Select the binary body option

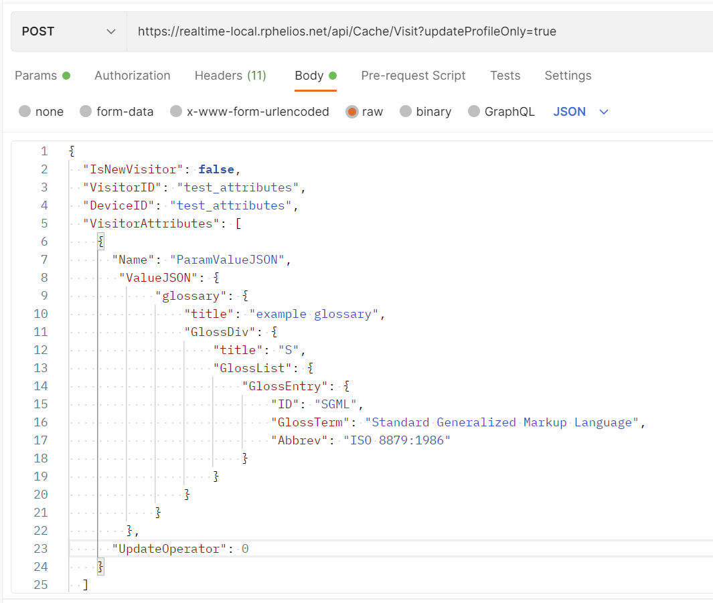click(406, 112)
